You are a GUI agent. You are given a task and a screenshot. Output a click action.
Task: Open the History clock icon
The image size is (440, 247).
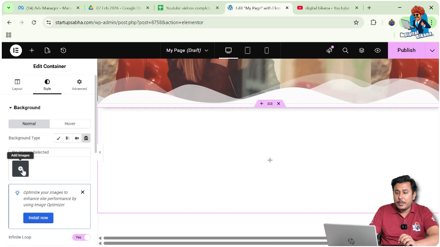coord(63,51)
